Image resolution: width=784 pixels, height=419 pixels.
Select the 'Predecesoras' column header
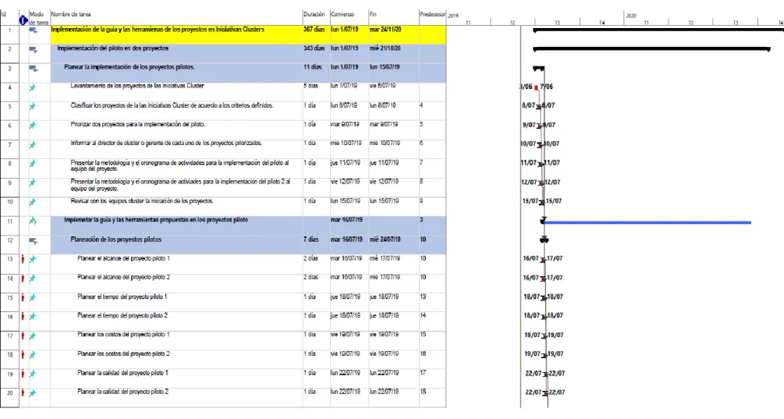(x=432, y=17)
